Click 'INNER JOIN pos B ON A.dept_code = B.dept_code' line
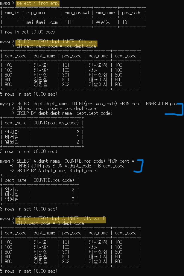This screenshot has width=184, height=276. pos(71,166)
